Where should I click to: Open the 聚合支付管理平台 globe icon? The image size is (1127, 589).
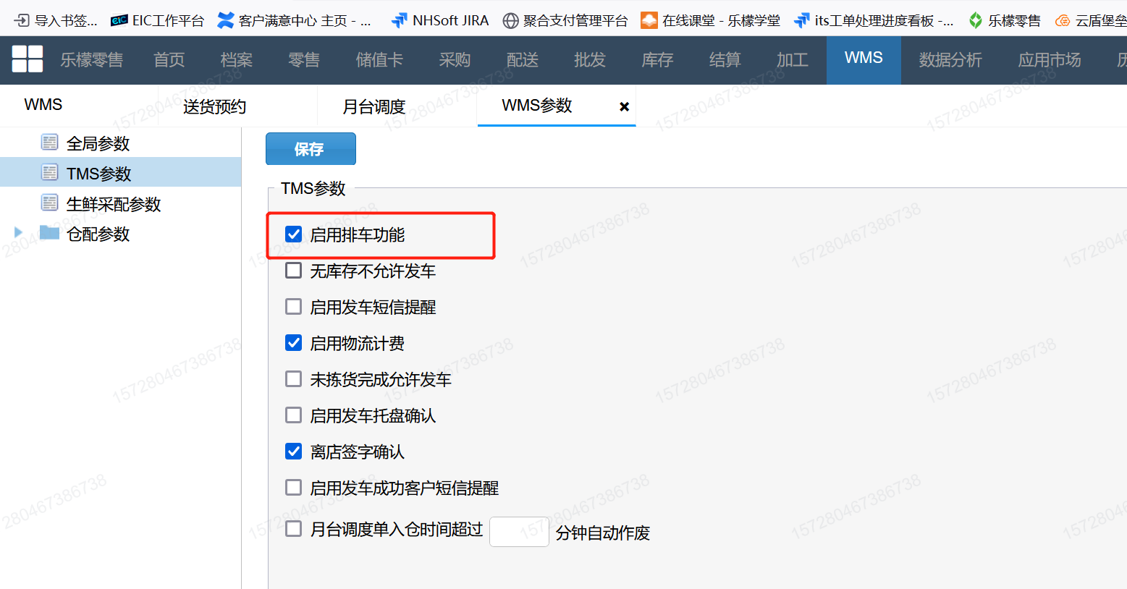click(510, 20)
